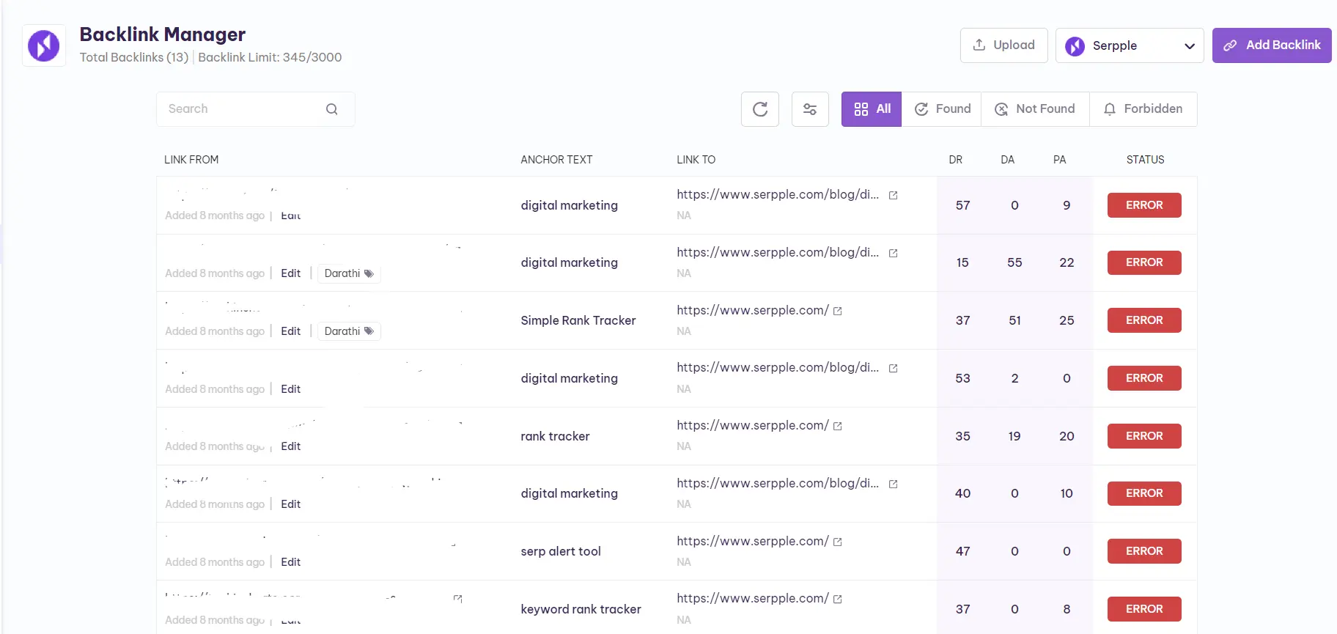Click Darathi tag in DR 15 row

click(349, 273)
